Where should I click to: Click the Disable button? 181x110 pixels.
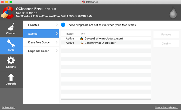coord(166,44)
